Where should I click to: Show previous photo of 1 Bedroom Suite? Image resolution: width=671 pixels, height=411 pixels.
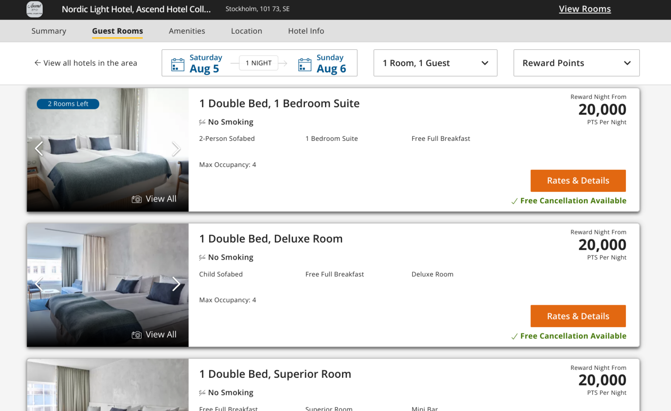click(39, 149)
